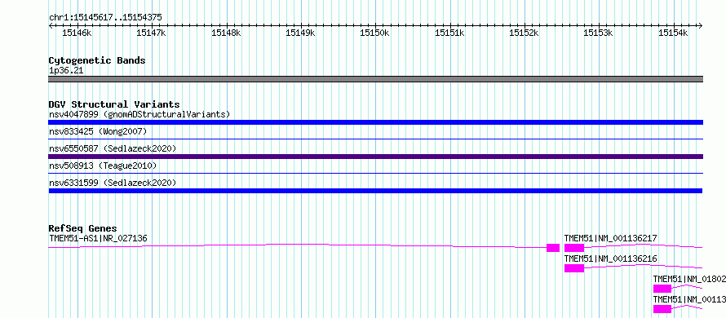The image size is (726, 318).
Task: Click the TMEM51 NM_001136216 magenta exon block
Action: coord(574,268)
